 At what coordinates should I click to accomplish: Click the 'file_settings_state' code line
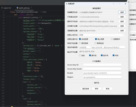tap(35, 59)
